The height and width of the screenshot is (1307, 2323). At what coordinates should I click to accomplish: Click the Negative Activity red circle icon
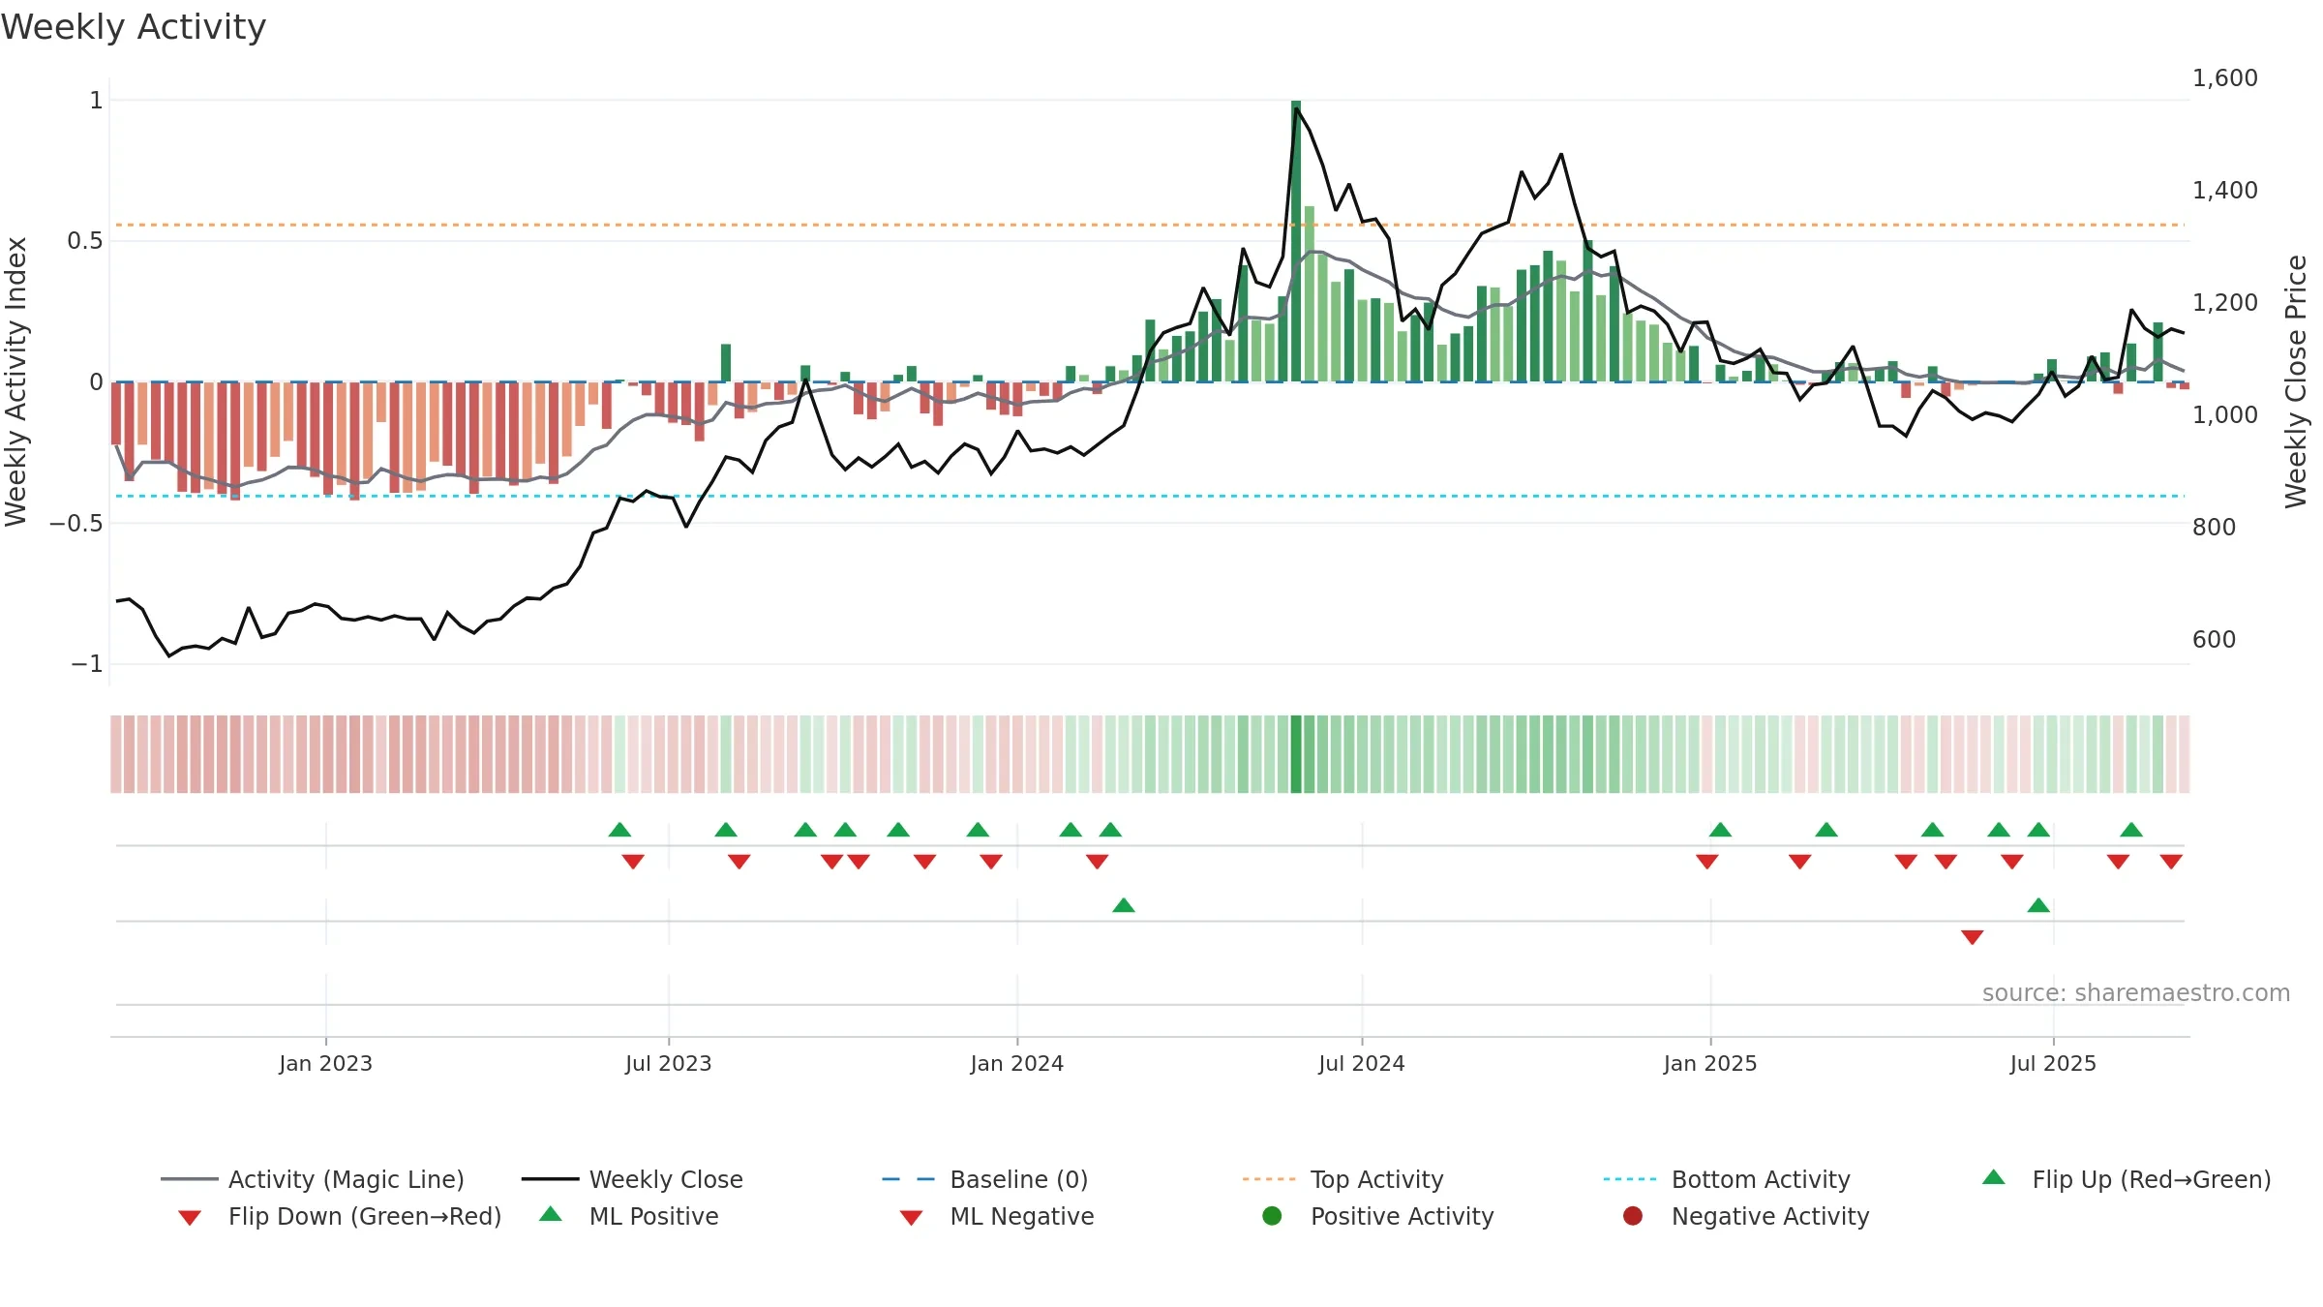pos(1633,1216)
